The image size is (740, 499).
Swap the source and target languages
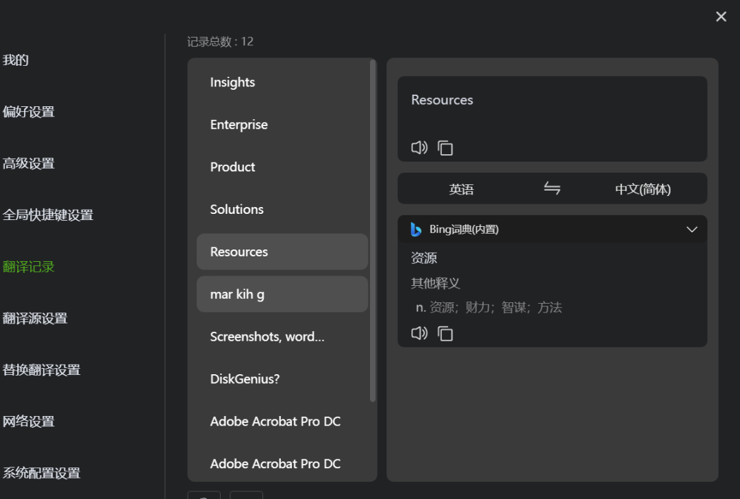[x=552, y=188]
